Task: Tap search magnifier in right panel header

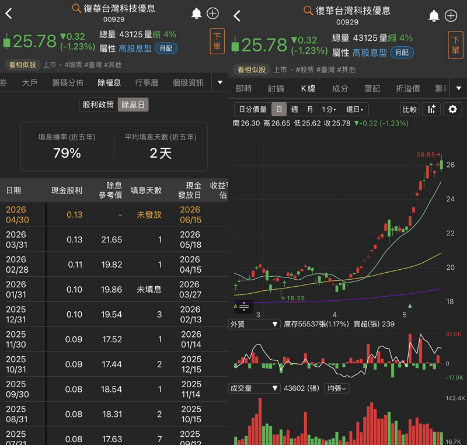Action: [308, 11]
